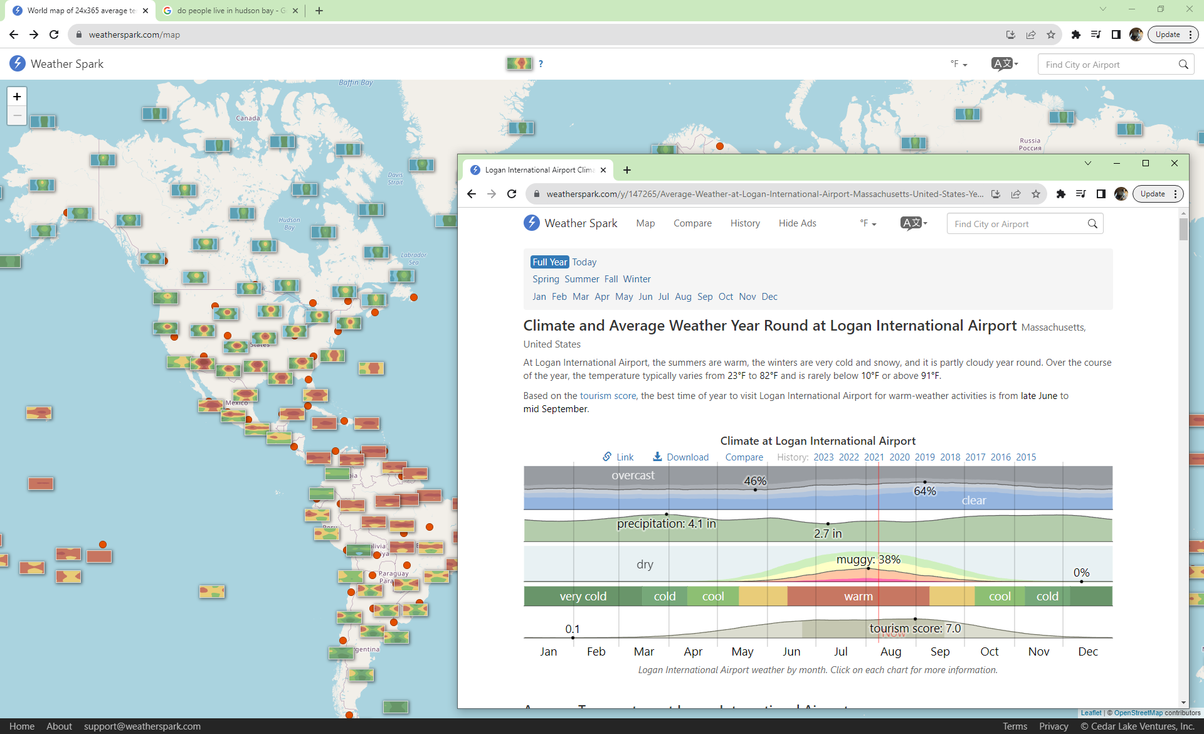Select the Full Year button
Screen dimensions: 1204x734
click(x=550, y=262)
